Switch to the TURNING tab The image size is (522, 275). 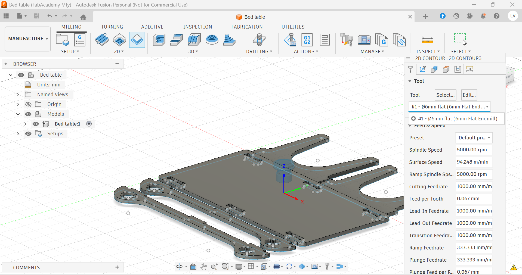pos(112,27)
